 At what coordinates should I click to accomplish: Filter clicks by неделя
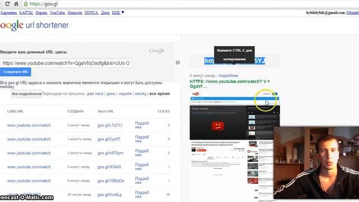(125, 94)
